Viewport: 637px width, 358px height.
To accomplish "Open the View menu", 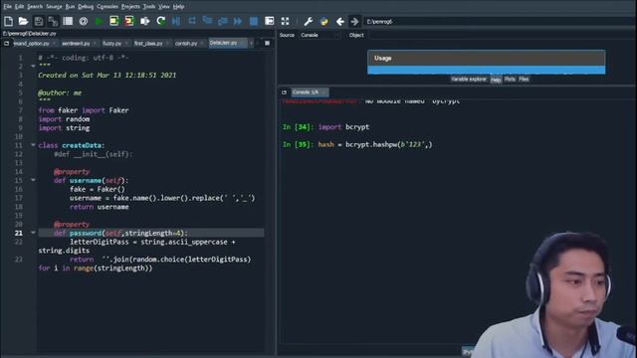I will point(164,7).
